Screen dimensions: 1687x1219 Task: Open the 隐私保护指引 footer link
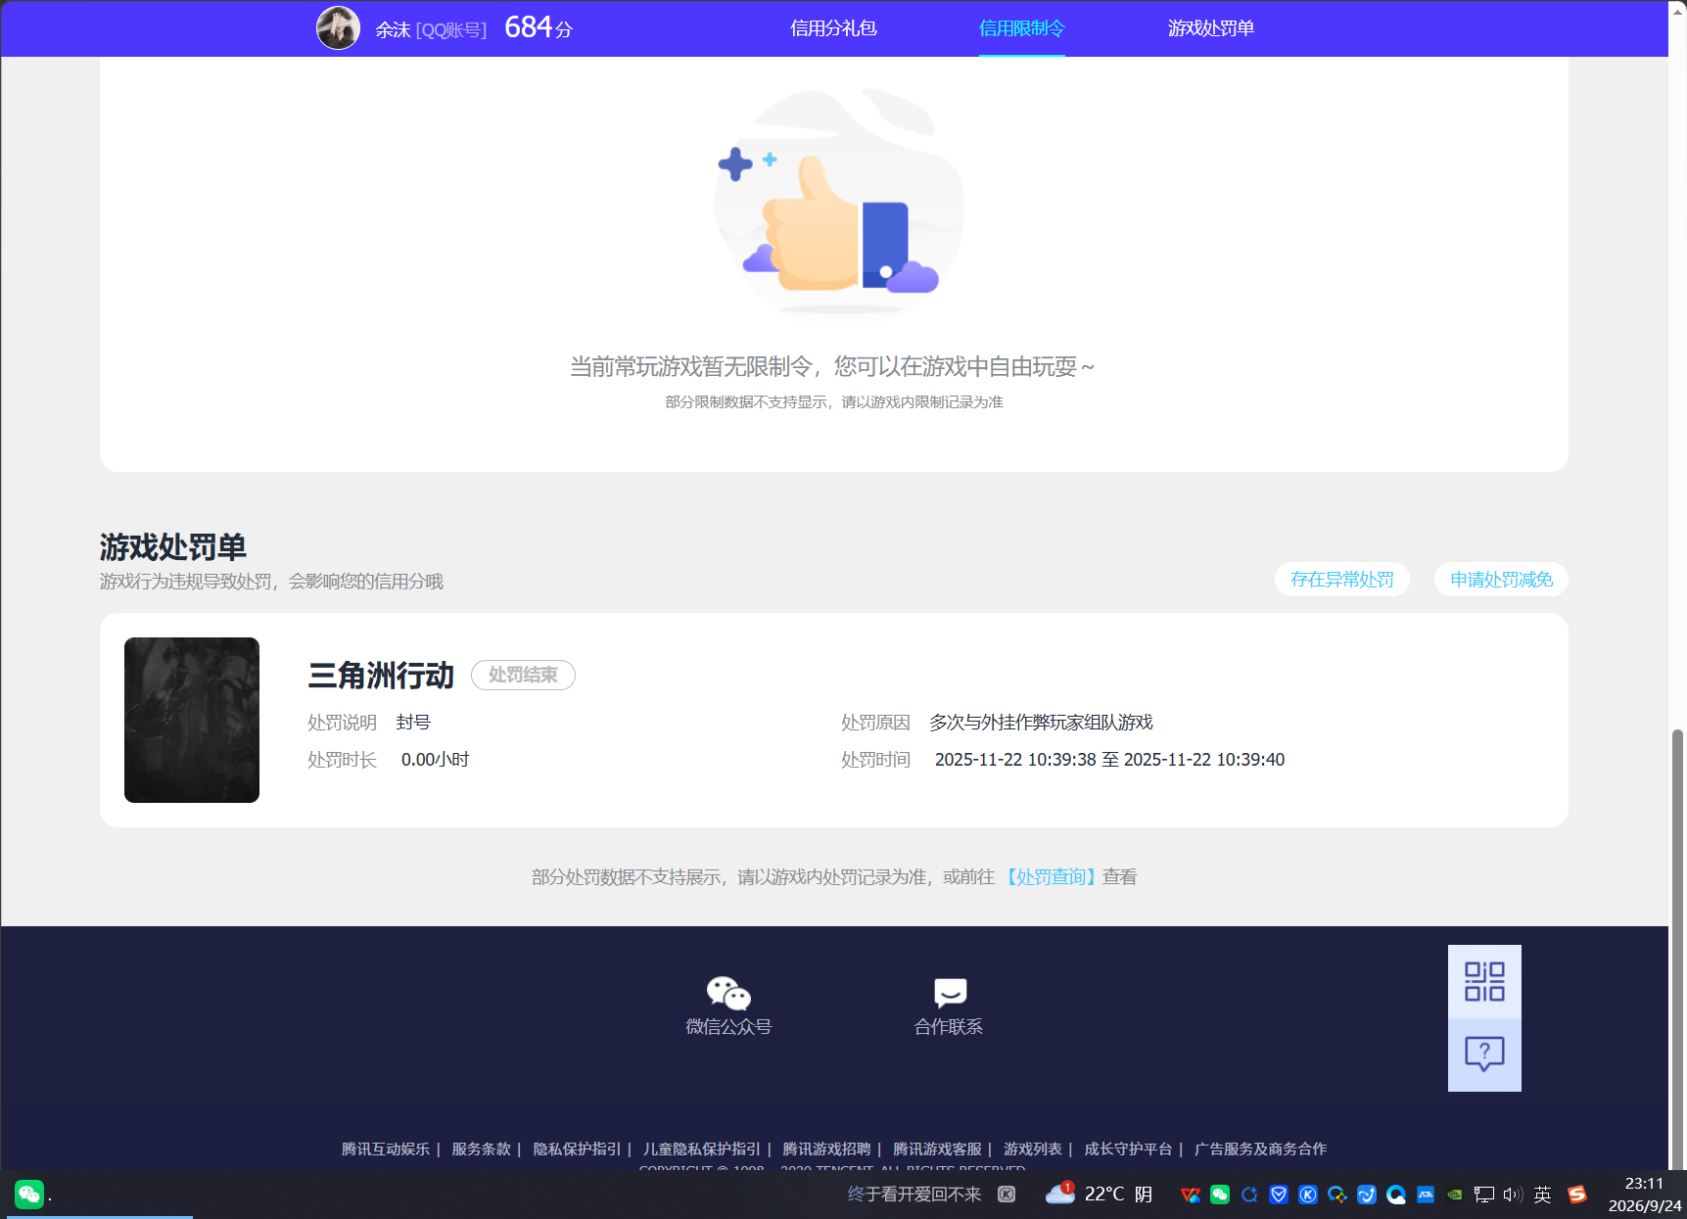[x=577, y=1149]
